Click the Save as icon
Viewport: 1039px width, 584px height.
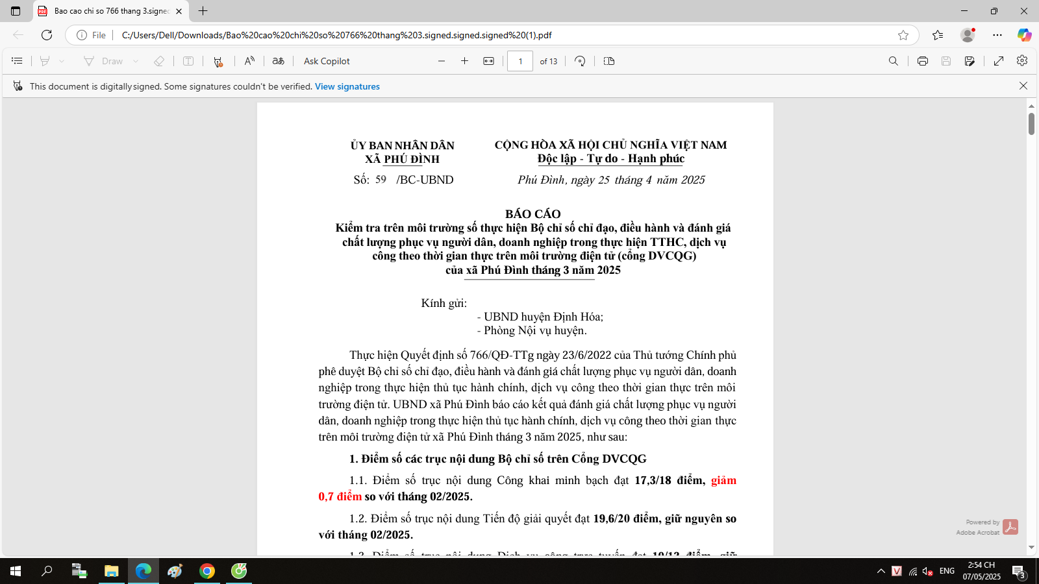970,61
